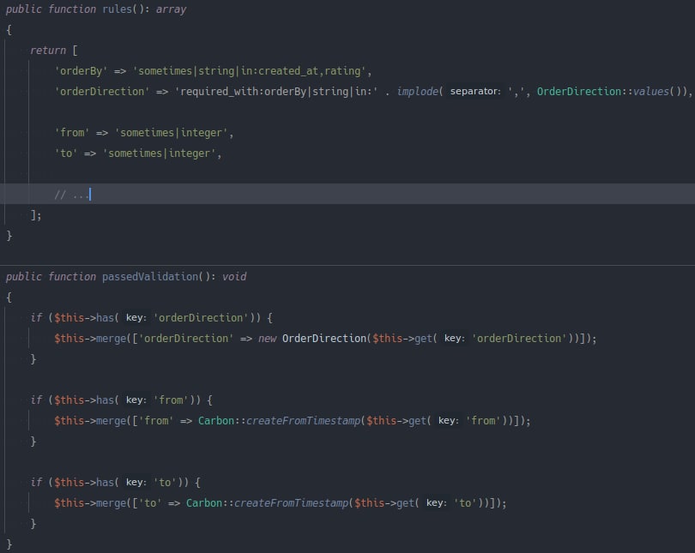This screenshot has height=553, width=695.
Task: Click the 'void' return type
Action: (x=234, y=277)
